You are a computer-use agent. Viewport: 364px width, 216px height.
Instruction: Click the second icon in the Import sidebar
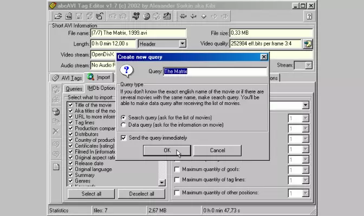56,100
